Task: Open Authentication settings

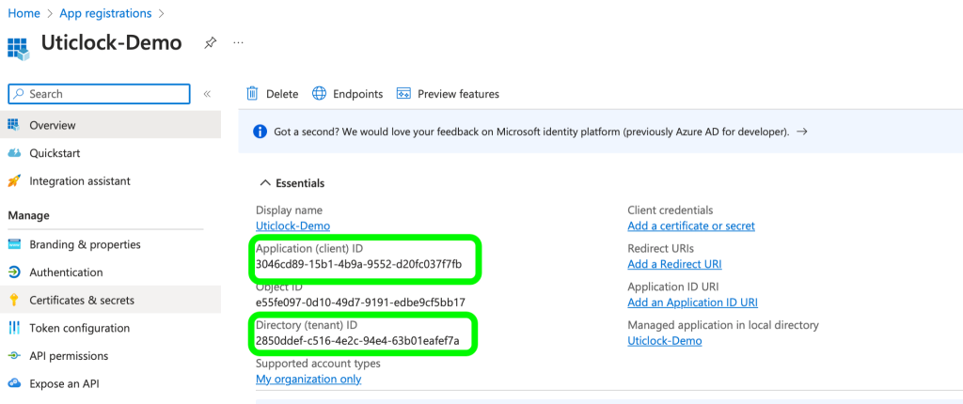Action: [111, 272]
